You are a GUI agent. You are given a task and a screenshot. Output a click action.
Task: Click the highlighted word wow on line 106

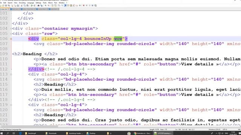118,39
